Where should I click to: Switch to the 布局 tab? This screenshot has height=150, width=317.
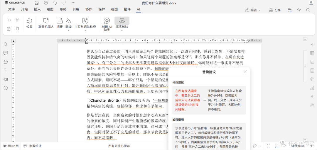pyautogui.click(x=63, y=9)
